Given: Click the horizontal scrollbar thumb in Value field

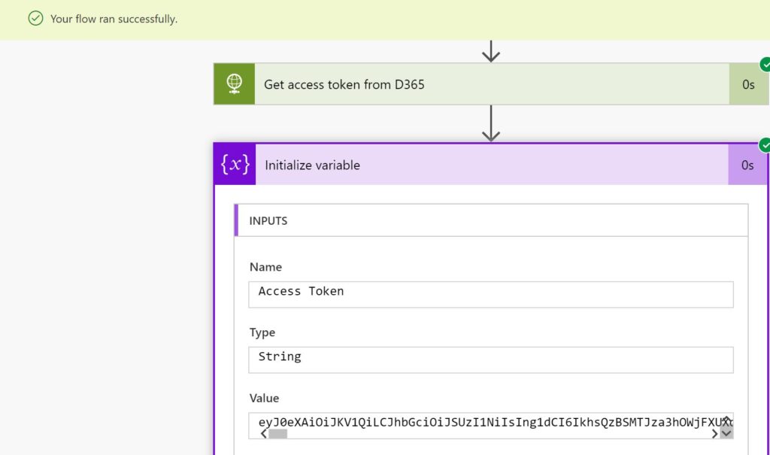Looking at the screenshot, I should coord(278,434).
